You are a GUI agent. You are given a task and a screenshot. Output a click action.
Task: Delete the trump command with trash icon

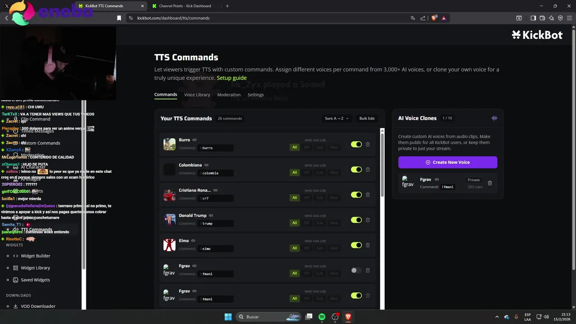[x=368, y=220]
